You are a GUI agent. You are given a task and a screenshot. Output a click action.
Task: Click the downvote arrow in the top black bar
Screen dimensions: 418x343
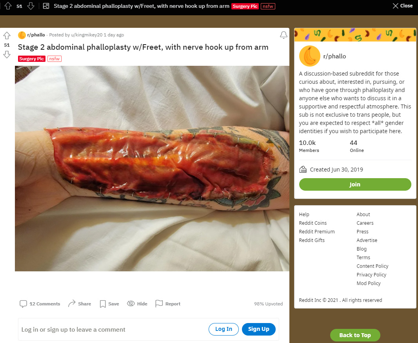coord(31,6)
